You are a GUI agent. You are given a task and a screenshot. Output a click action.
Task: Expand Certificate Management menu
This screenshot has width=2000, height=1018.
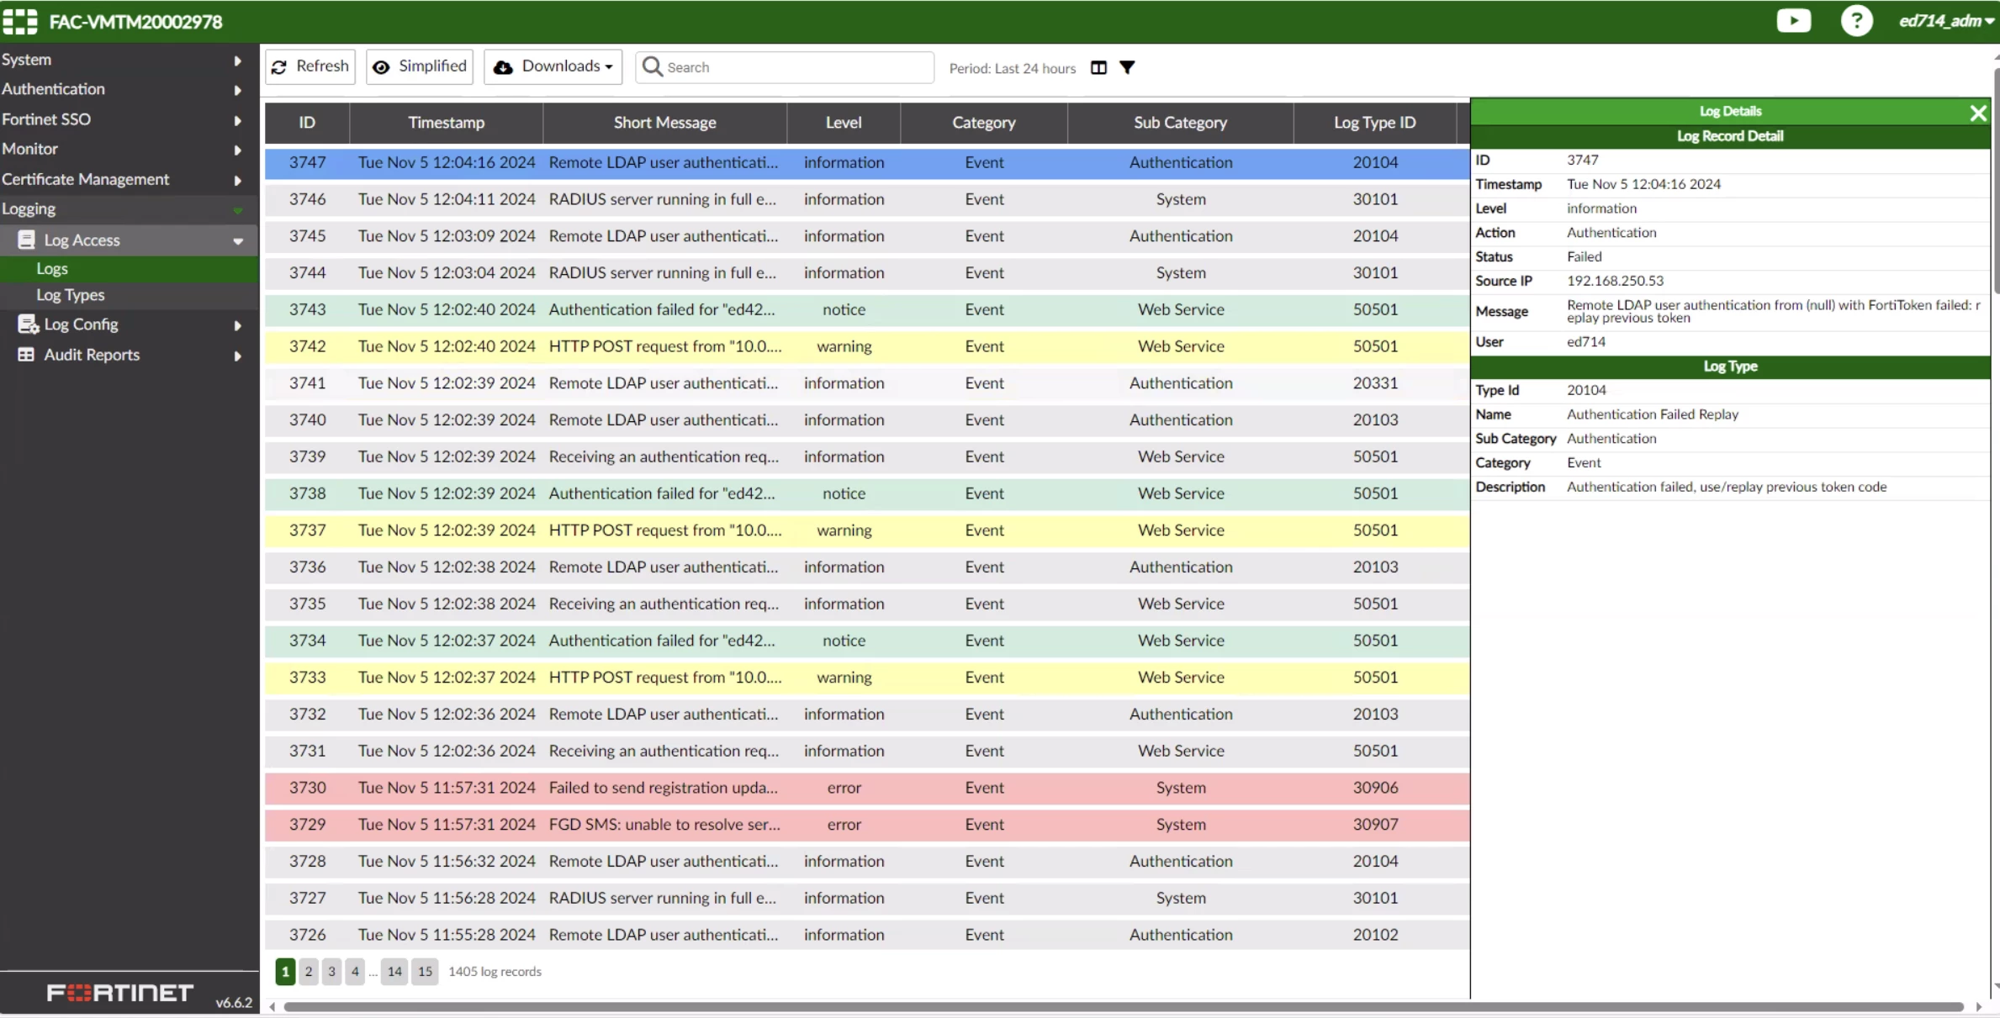129,179
